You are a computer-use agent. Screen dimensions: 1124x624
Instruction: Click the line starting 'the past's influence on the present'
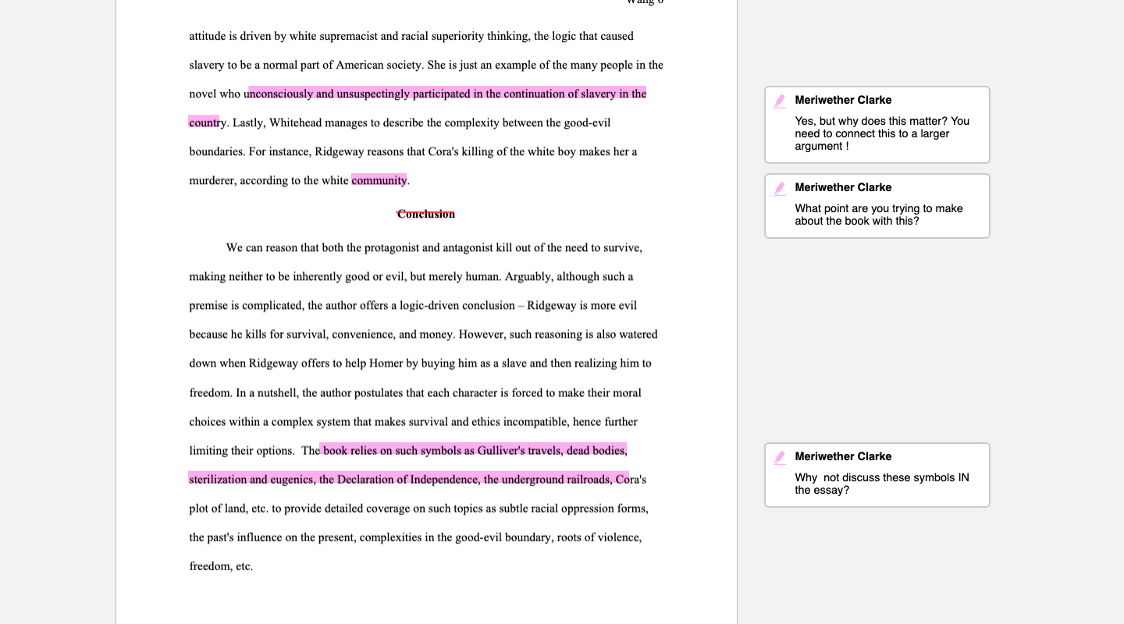pos(415,537)
